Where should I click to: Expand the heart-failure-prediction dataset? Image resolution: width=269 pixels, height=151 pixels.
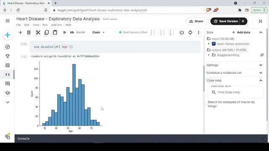click(x=209, y=44)
